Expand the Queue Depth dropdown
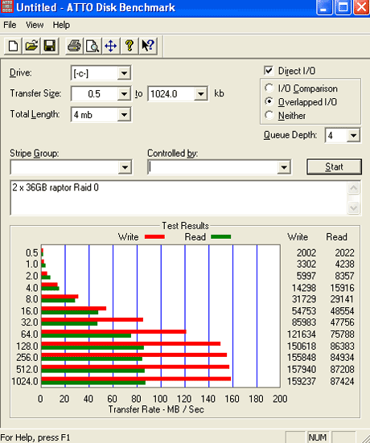Viewport: 370px width, 443px height. 353,135
